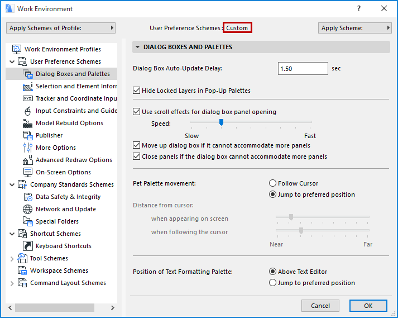
Task: Open Advanced Redraw Options in the tree
Action: [x=74, y=160]
